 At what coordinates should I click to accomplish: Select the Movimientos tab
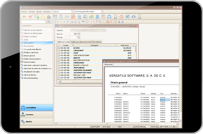click(97, 42)
